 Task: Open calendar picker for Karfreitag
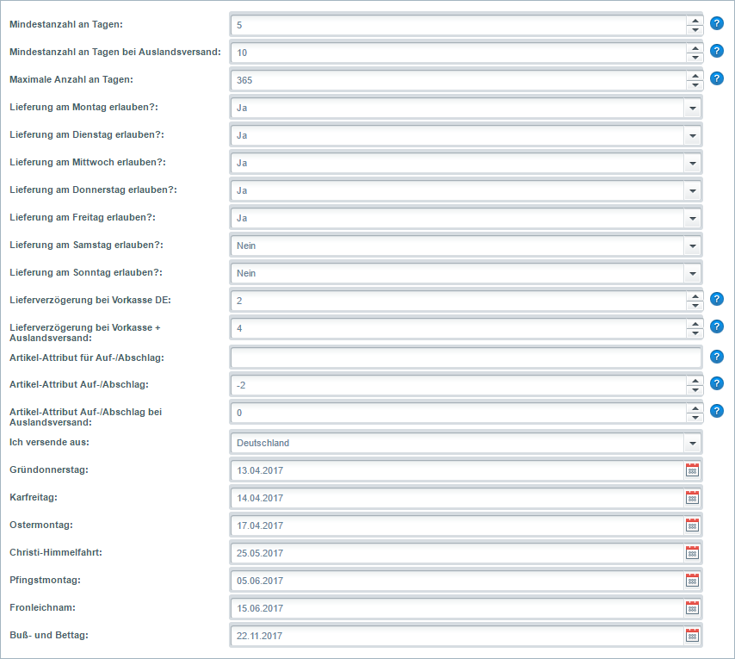tap(692, 498)
